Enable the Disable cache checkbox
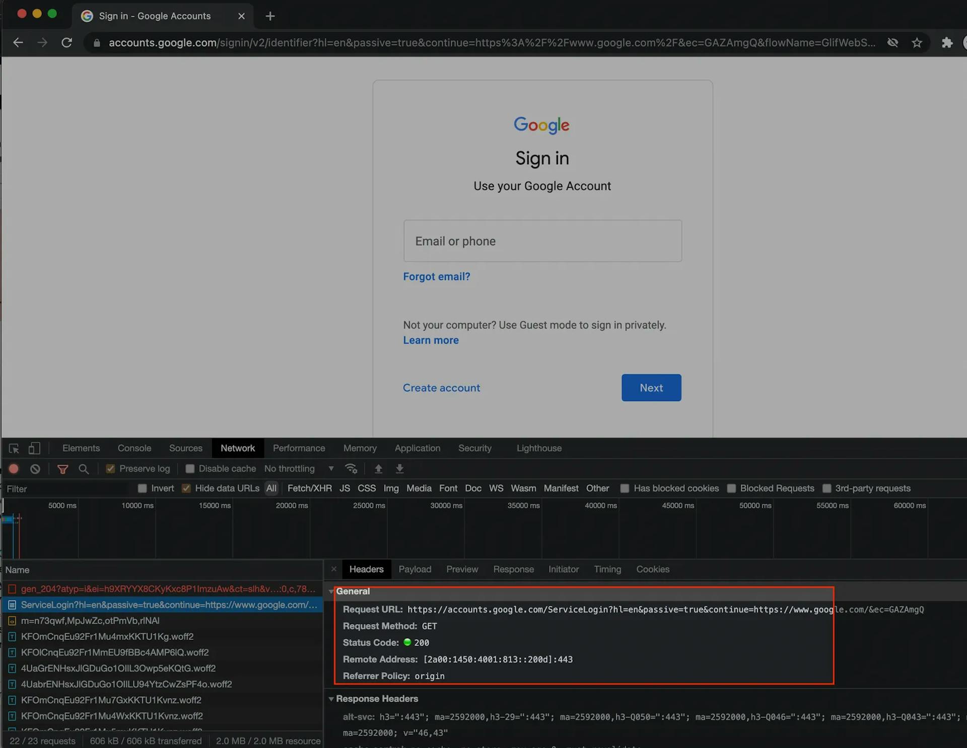The height and width of the screenshot is (748, 967). (190, 469)
